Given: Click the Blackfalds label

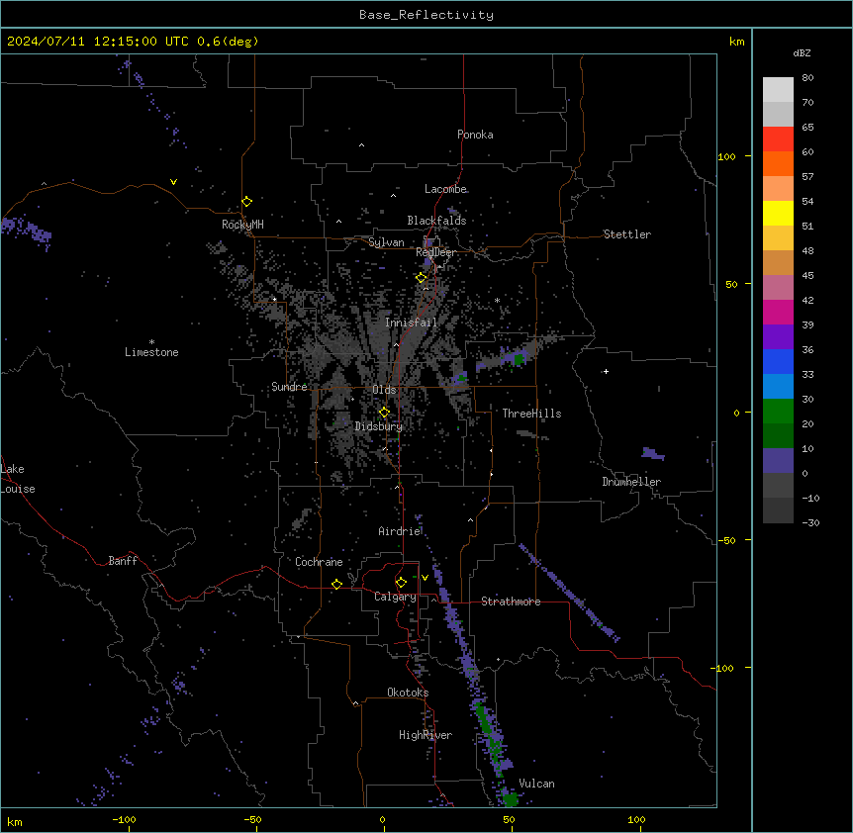Looking at the screenshot, I should coord(436,221).
